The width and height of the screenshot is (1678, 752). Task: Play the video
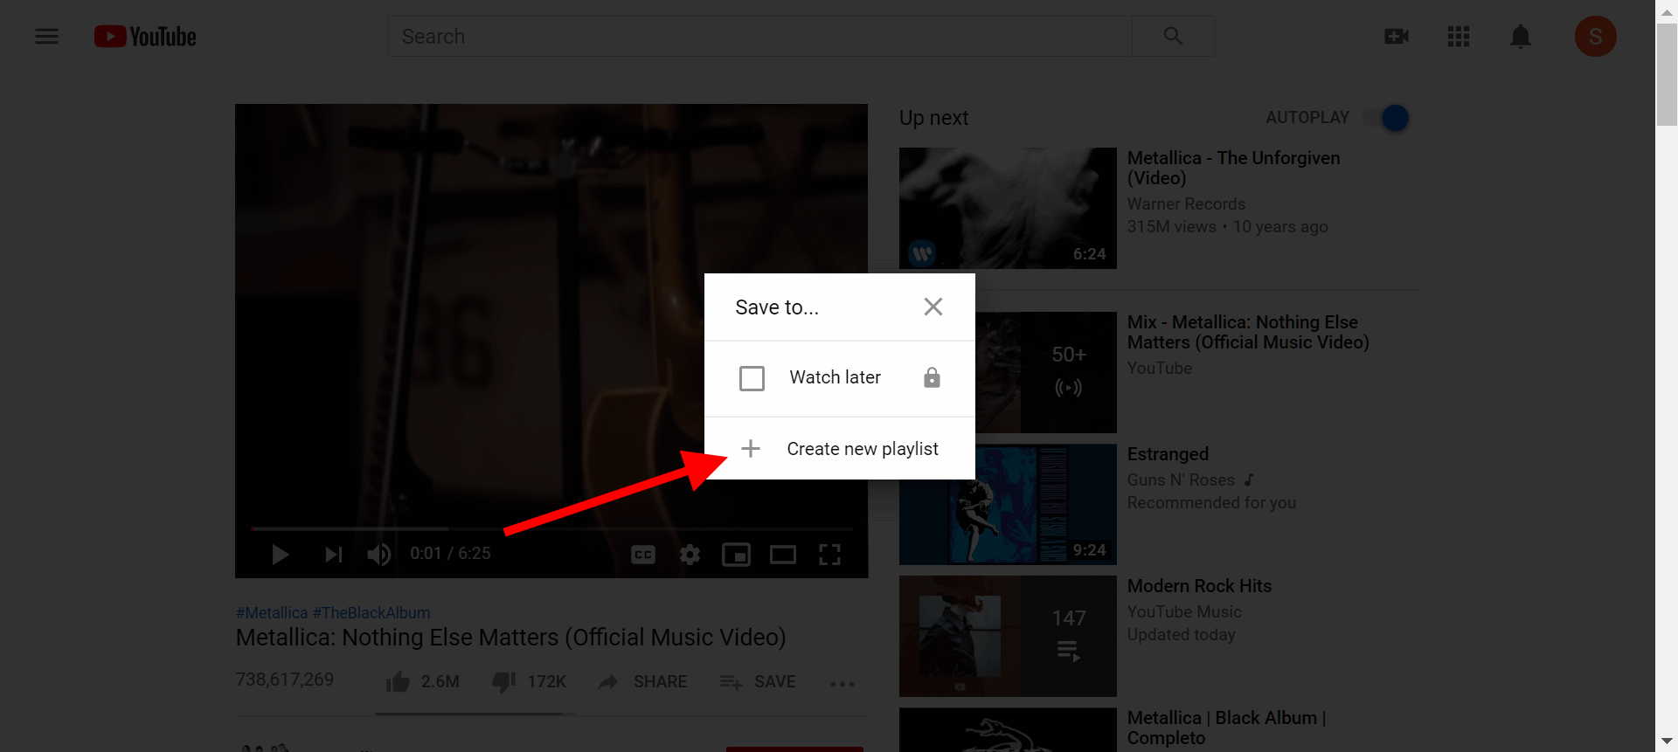[280, 555]
